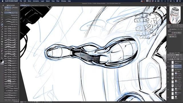Viewport: 183px width, 103px height.
Task: Select the Frame border tool
Action: pyautogui.click(x=2, y=49)
